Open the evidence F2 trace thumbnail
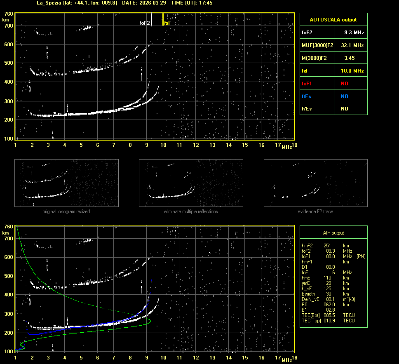Image resolution: width=399 pixels, height=364 pixels. 315,183
